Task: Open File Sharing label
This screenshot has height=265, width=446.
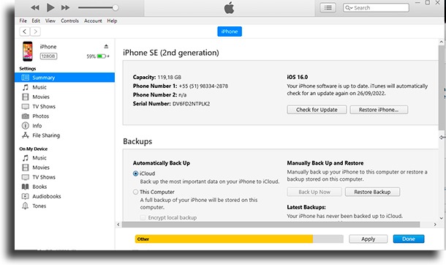Action: tap(46, 135)
